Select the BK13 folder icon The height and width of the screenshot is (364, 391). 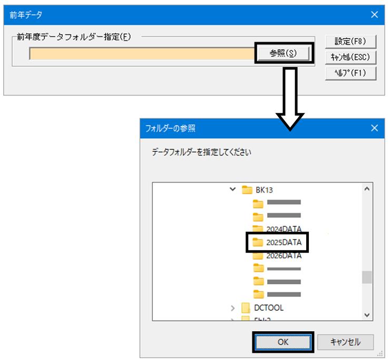click(x=247, y=190)
